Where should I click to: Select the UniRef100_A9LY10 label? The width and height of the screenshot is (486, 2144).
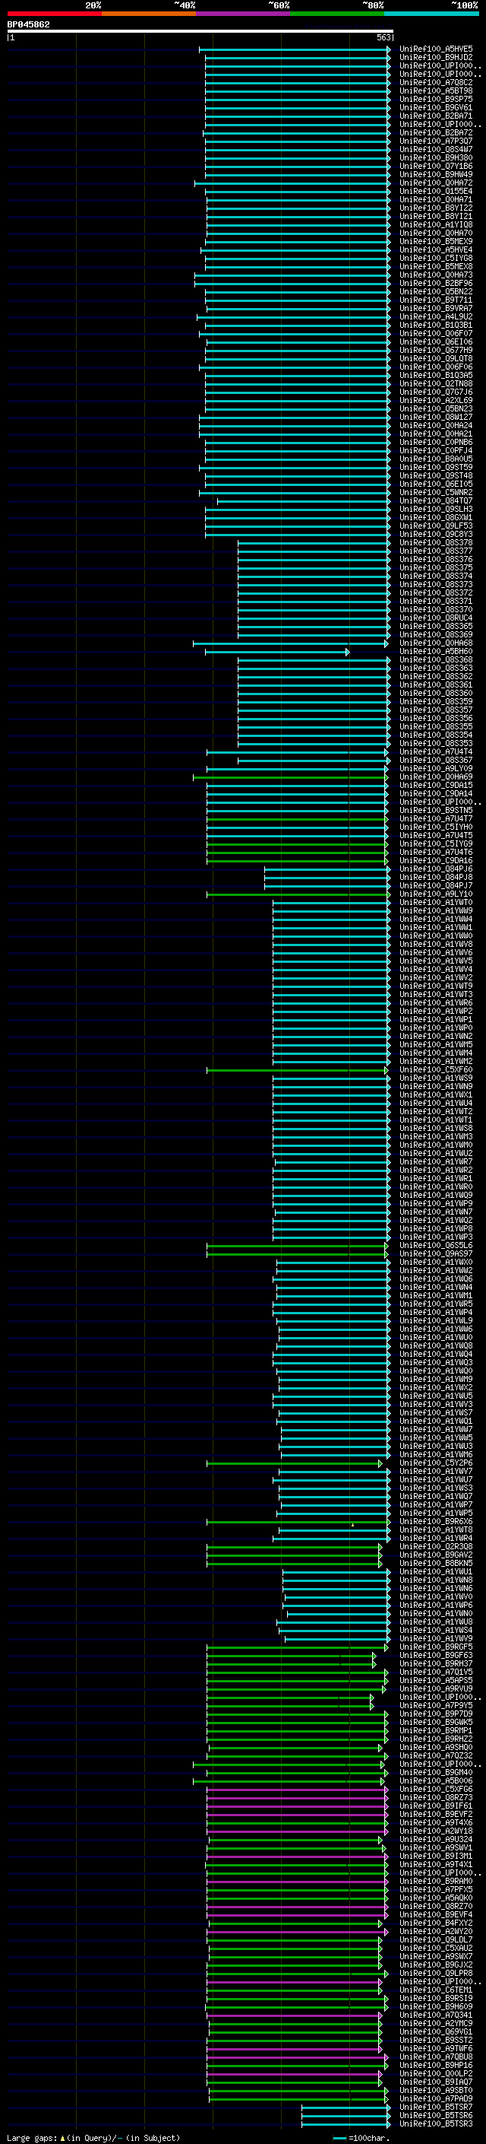click(435, 894)
